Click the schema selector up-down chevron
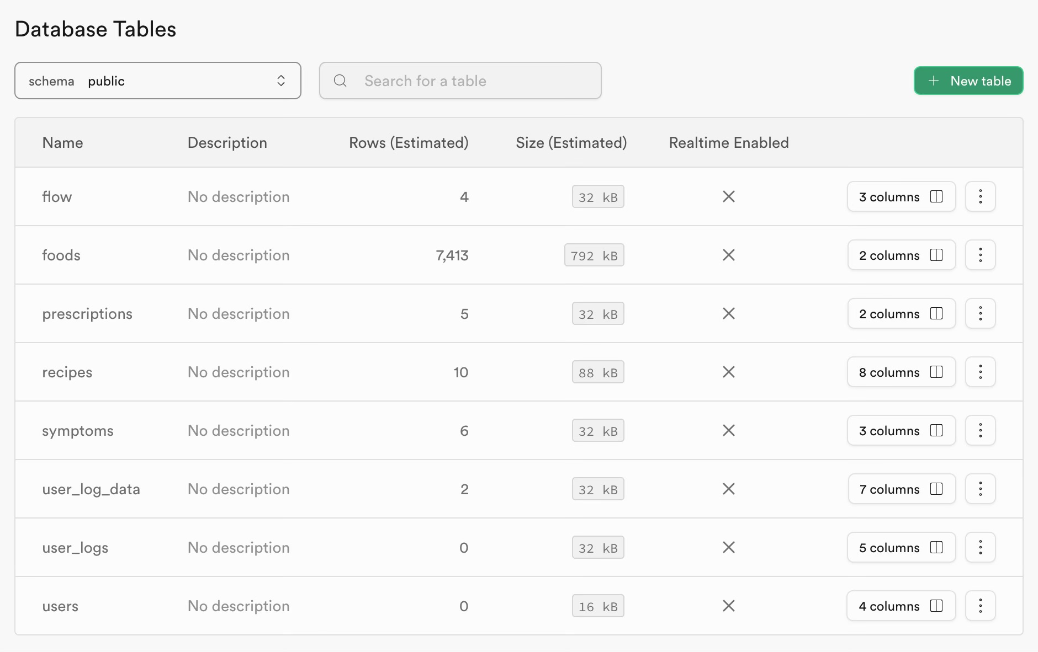This screenshot has width=1038, height=652. [281, 81]
